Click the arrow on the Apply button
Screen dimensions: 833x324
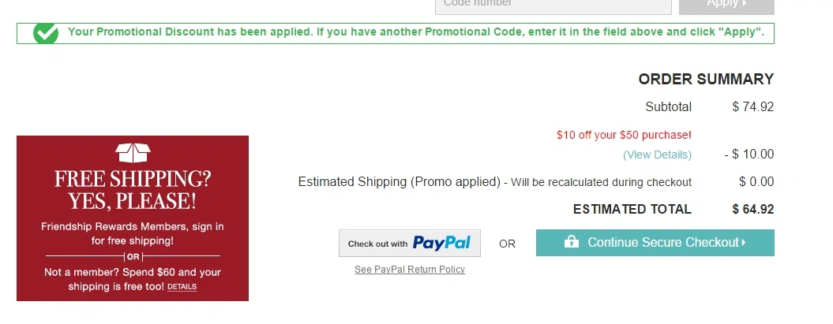tap(745, 3)
